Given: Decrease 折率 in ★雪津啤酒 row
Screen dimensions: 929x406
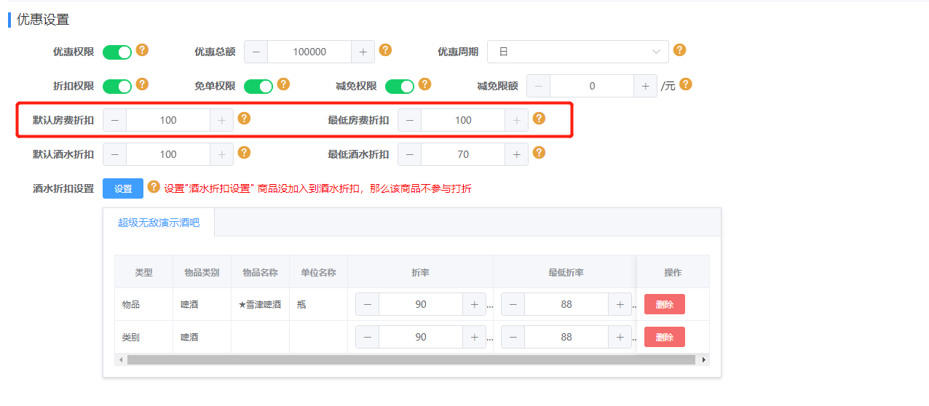Looking at the screenshot, I should click(x=368, y=304).
